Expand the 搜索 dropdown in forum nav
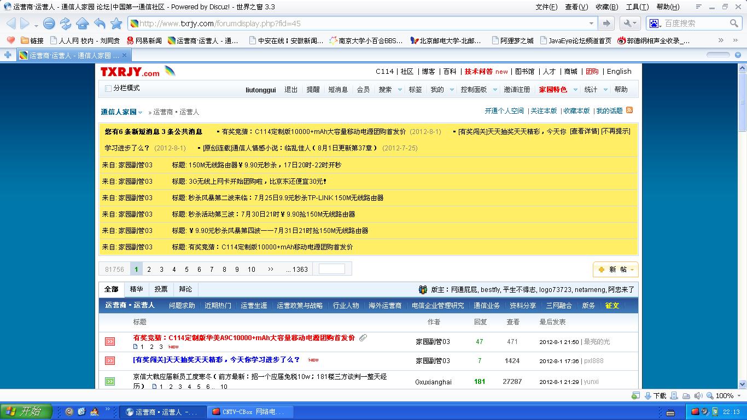This screenshot has width=747, height=420. click(400, 90)
